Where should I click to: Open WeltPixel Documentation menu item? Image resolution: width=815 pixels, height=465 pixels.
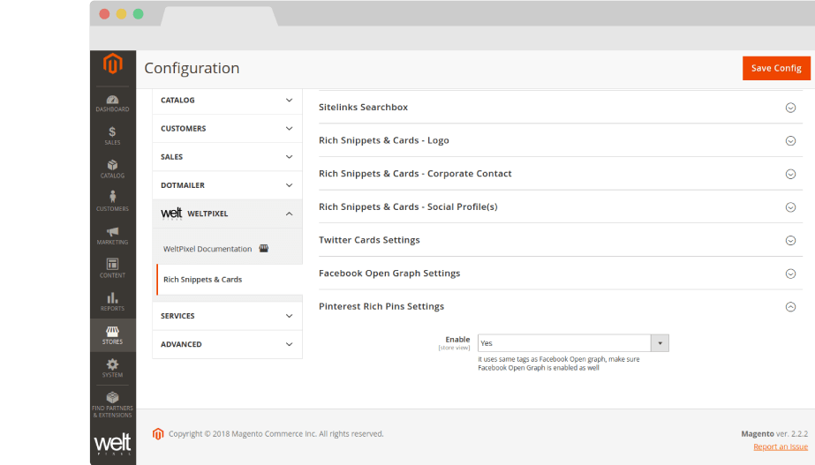[208, 249]
